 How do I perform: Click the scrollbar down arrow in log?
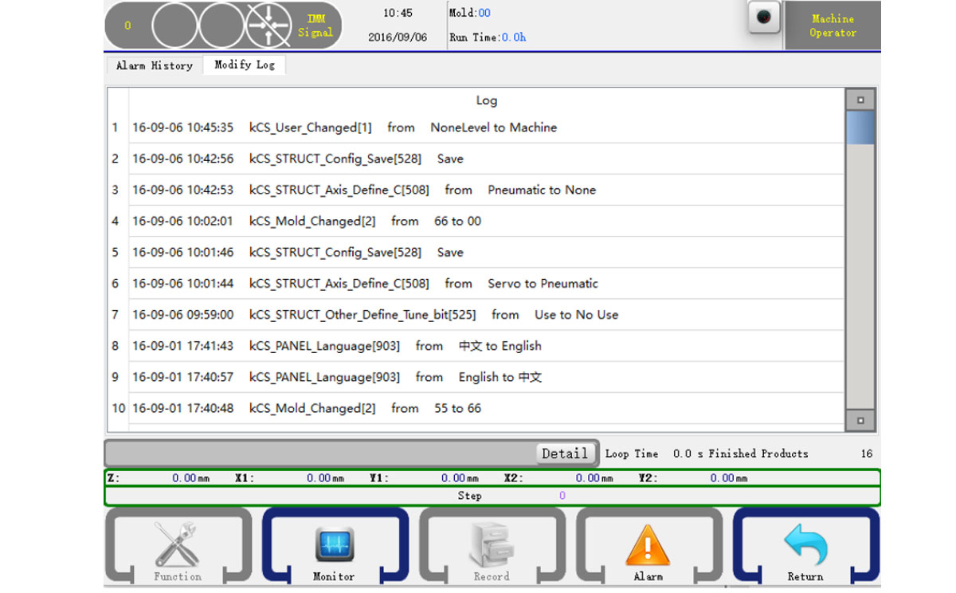860,420
